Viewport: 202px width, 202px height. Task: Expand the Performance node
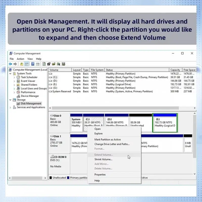pos(14,92)
